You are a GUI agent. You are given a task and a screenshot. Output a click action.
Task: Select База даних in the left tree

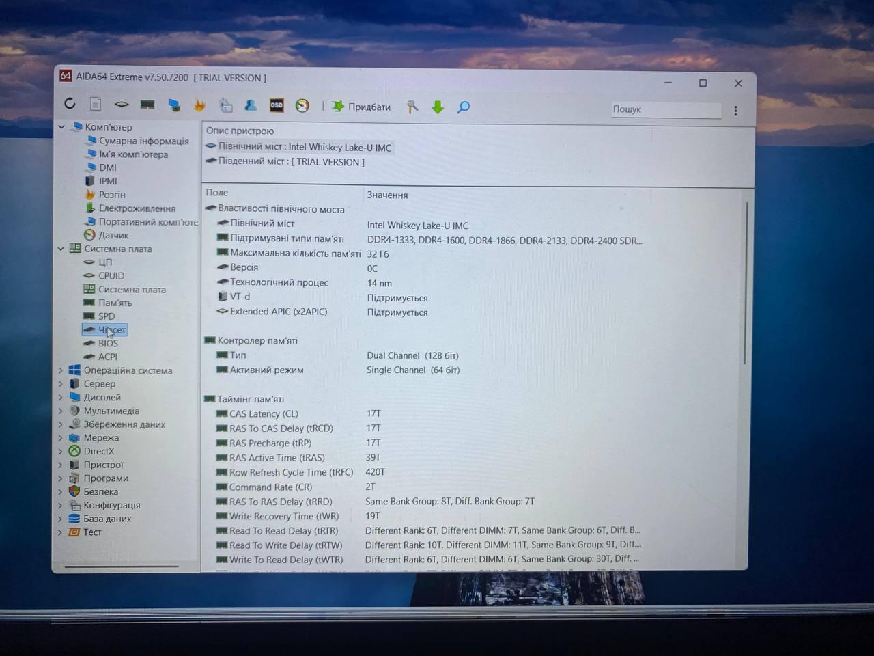point(107,519)
